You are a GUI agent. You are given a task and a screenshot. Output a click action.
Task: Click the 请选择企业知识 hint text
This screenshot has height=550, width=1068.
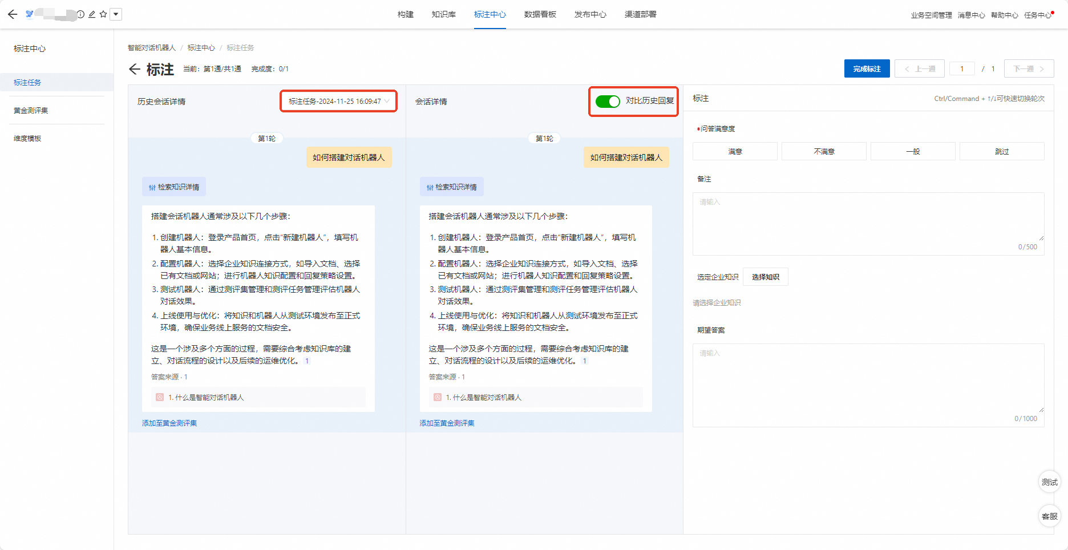pos(717,303)
